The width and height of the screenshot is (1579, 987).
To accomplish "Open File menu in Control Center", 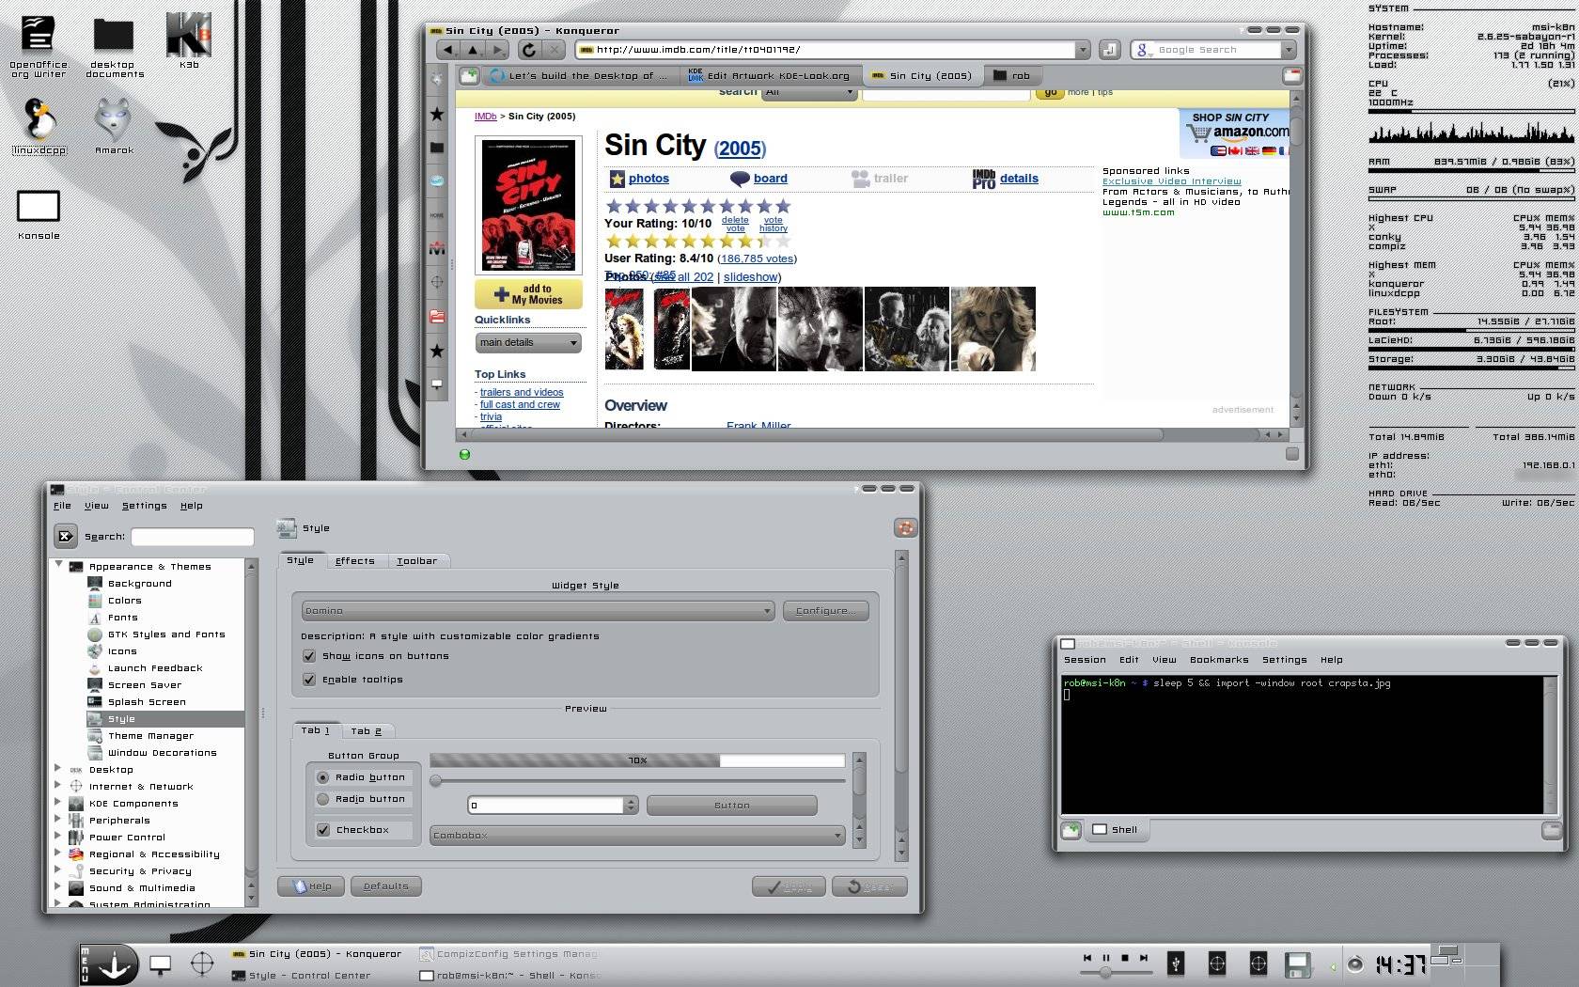I will [62, 506].
